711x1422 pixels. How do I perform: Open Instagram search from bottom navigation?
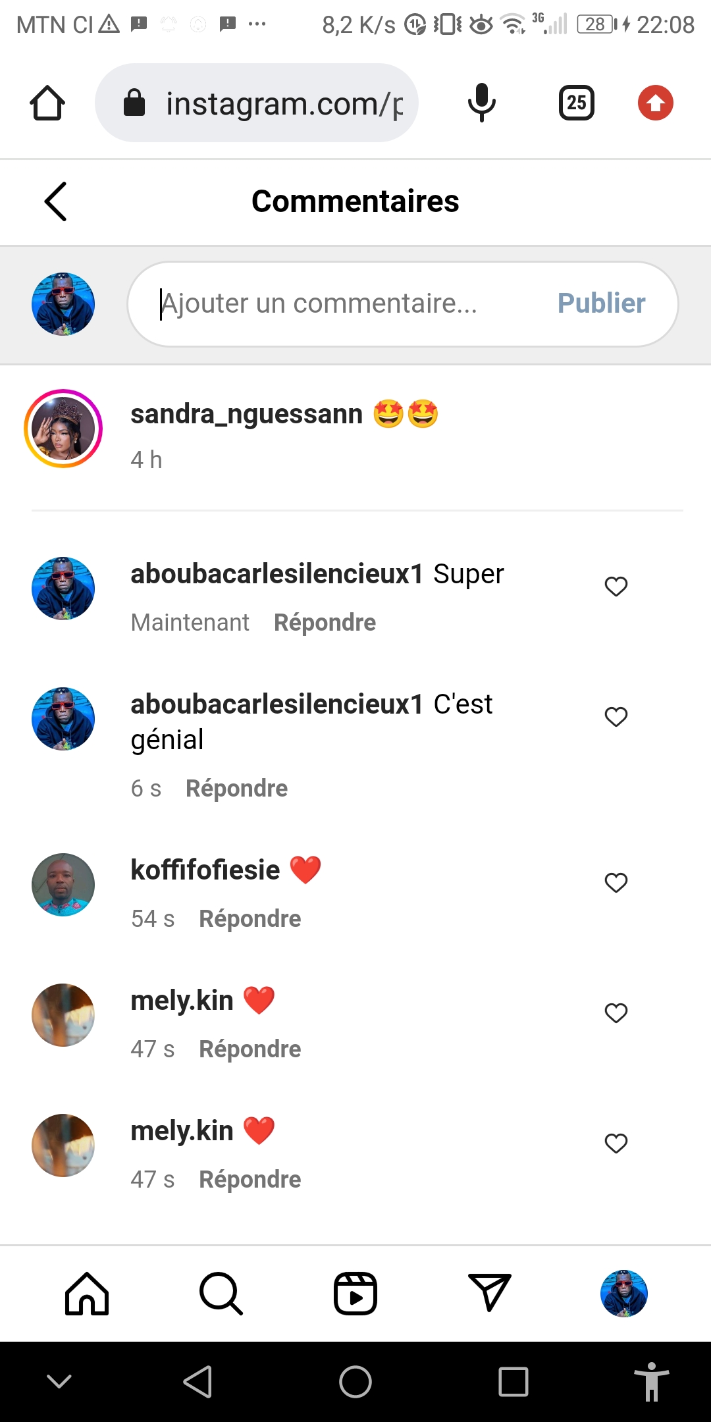[x=221, y=1294]
